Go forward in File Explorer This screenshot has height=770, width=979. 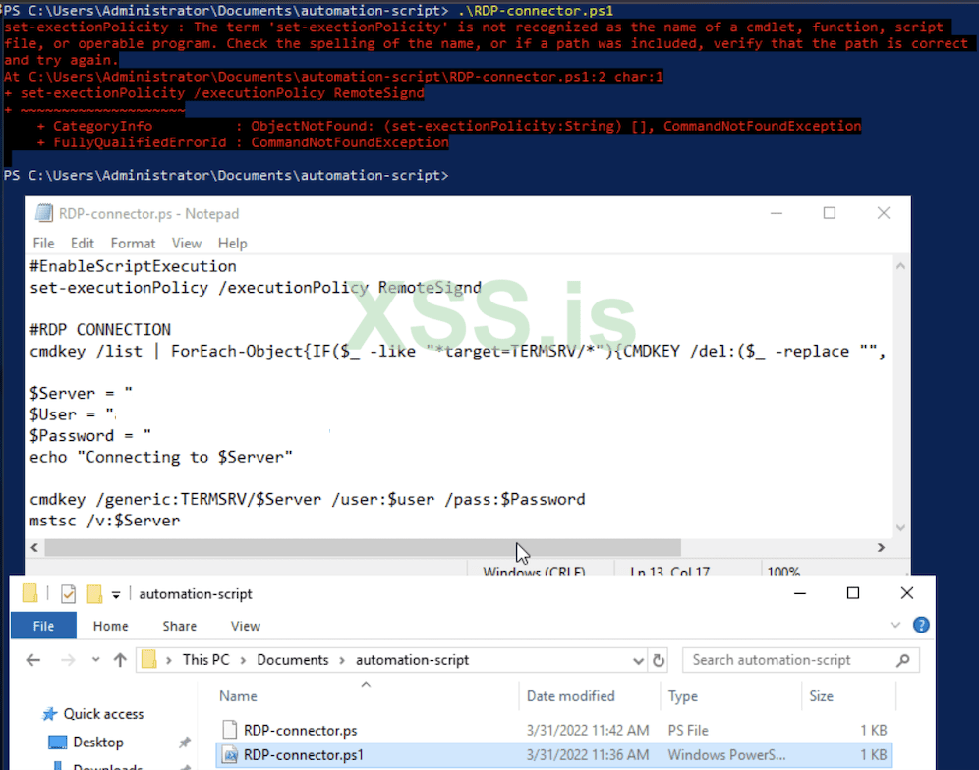coord(67,660)
